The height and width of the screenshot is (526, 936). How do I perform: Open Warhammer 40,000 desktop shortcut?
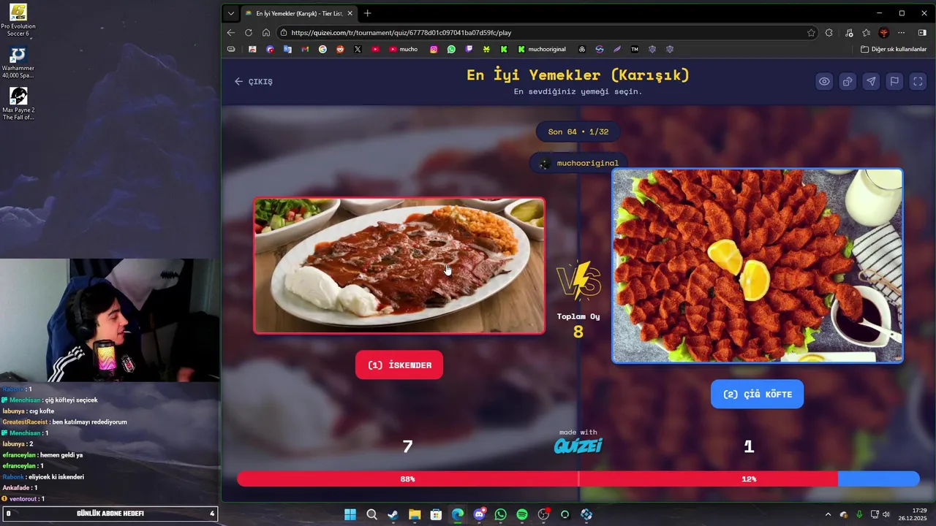pos(18,63)
